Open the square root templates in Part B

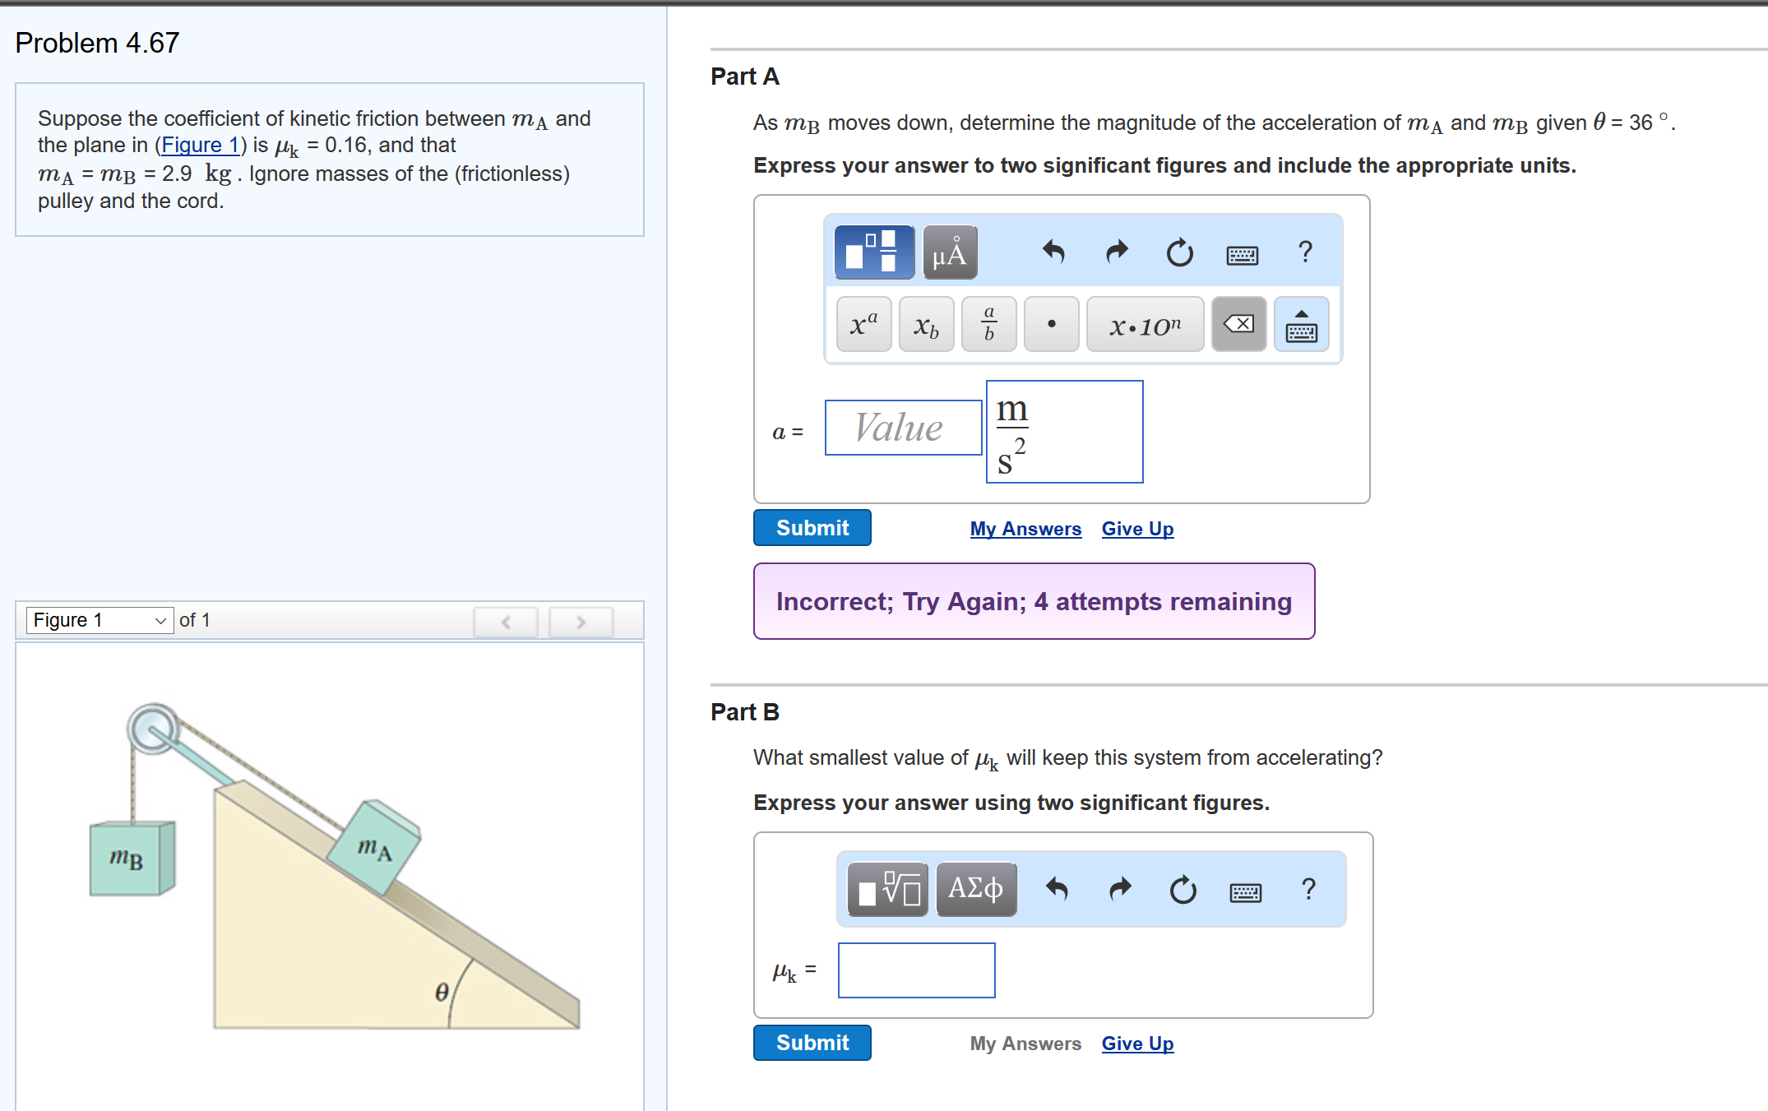pyautogui.click(x=888, y=889)
